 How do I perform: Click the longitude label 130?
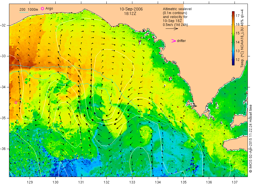[55, 182]
